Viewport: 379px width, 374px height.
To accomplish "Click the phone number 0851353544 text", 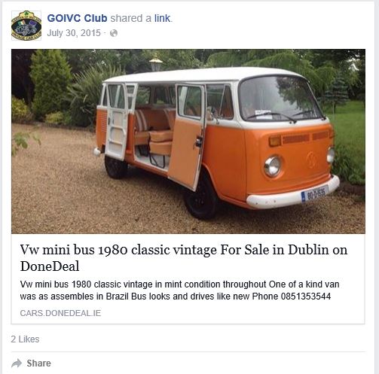I will [x=306, y=296].
